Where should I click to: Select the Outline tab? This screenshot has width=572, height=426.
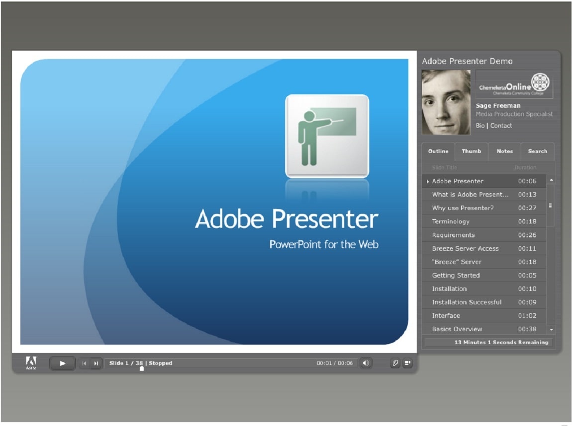point(438,151)
